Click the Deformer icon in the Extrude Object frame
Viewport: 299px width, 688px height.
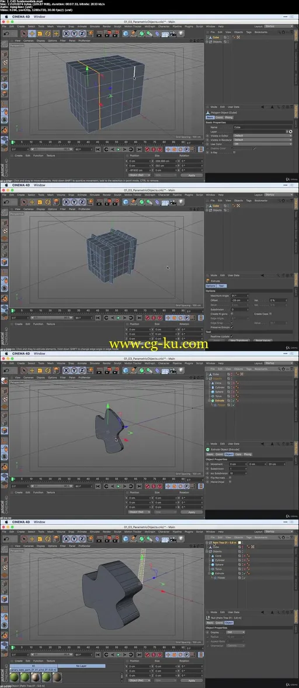(x=158, y=370)
